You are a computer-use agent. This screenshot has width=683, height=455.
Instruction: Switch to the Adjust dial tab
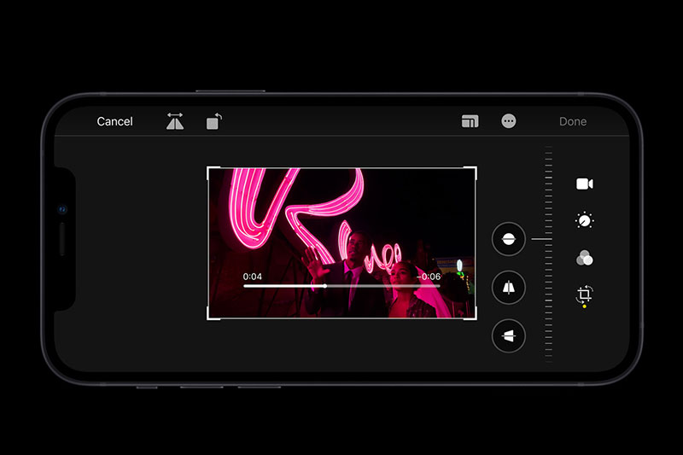point(585,220)
